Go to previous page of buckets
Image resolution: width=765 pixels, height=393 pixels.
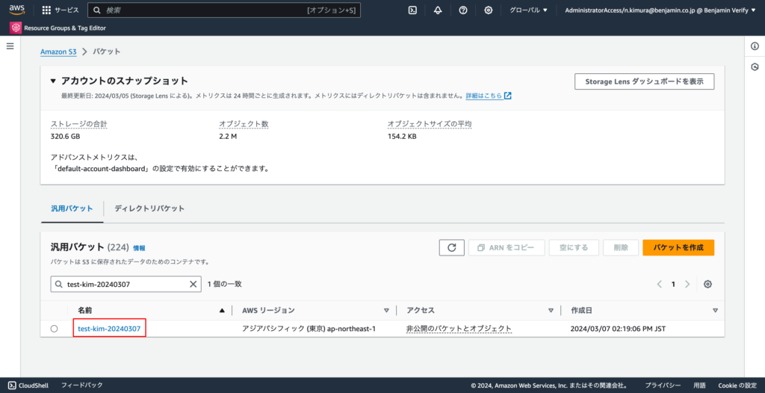pyautogui.click(x=659, y=284)
